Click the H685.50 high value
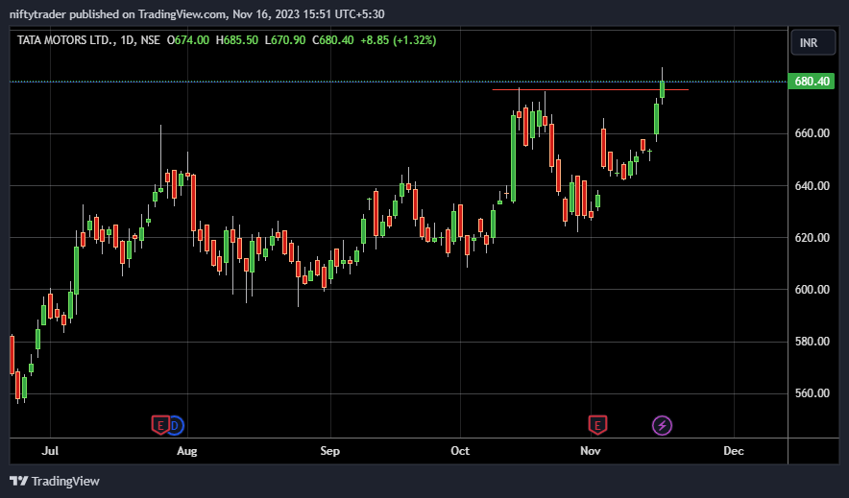This screenshot has width=849, height=498. [236, 40]
